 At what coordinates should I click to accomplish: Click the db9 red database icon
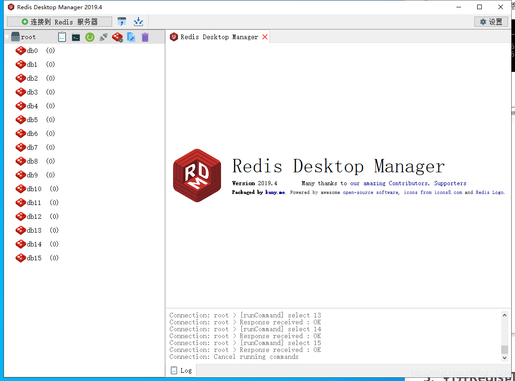[x=21, y=175]
